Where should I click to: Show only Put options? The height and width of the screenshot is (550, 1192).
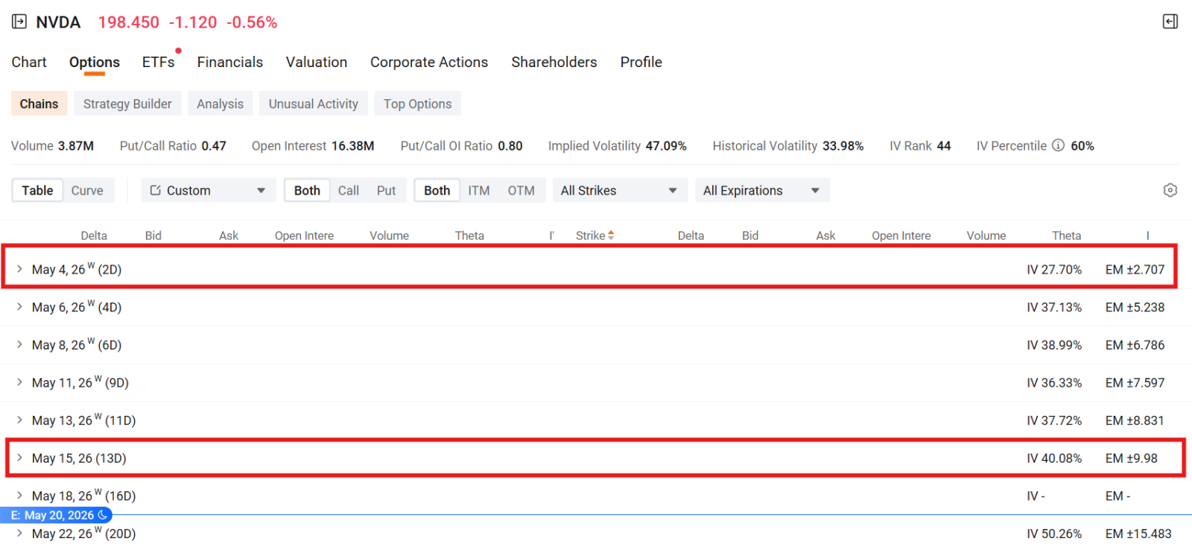click(x=386, y=190)
